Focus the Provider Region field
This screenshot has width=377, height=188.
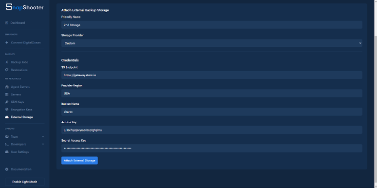(212, 93)
